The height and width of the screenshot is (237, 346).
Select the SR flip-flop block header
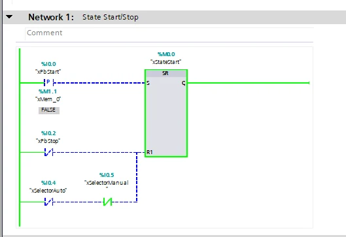coord(165,73)
